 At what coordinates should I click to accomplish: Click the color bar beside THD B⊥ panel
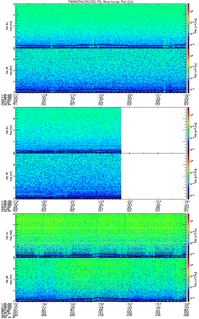coord(188,130)
